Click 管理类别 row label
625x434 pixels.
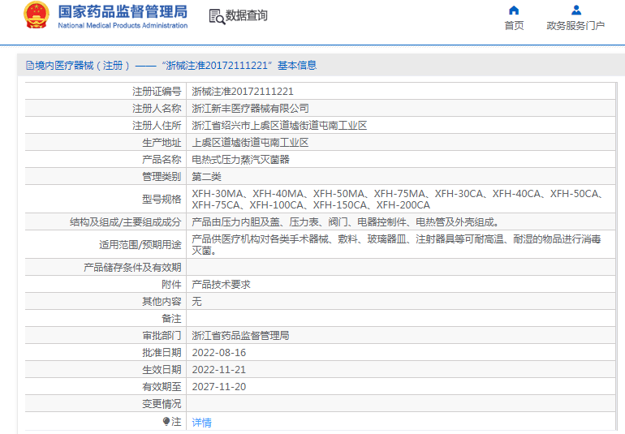(162, 177)
